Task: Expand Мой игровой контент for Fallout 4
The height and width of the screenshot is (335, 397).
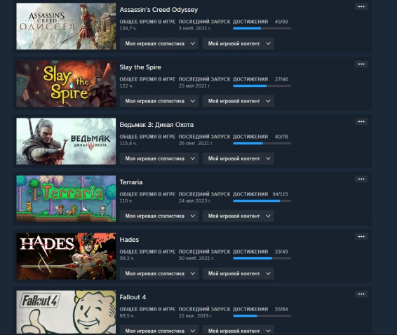Action: coord(238,330)
